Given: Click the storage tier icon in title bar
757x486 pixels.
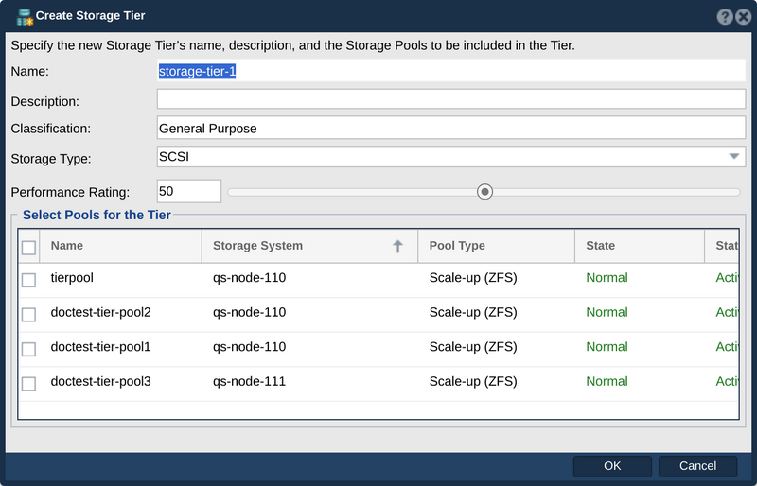Looking at the screenshot, I should (x=25, y=17).
